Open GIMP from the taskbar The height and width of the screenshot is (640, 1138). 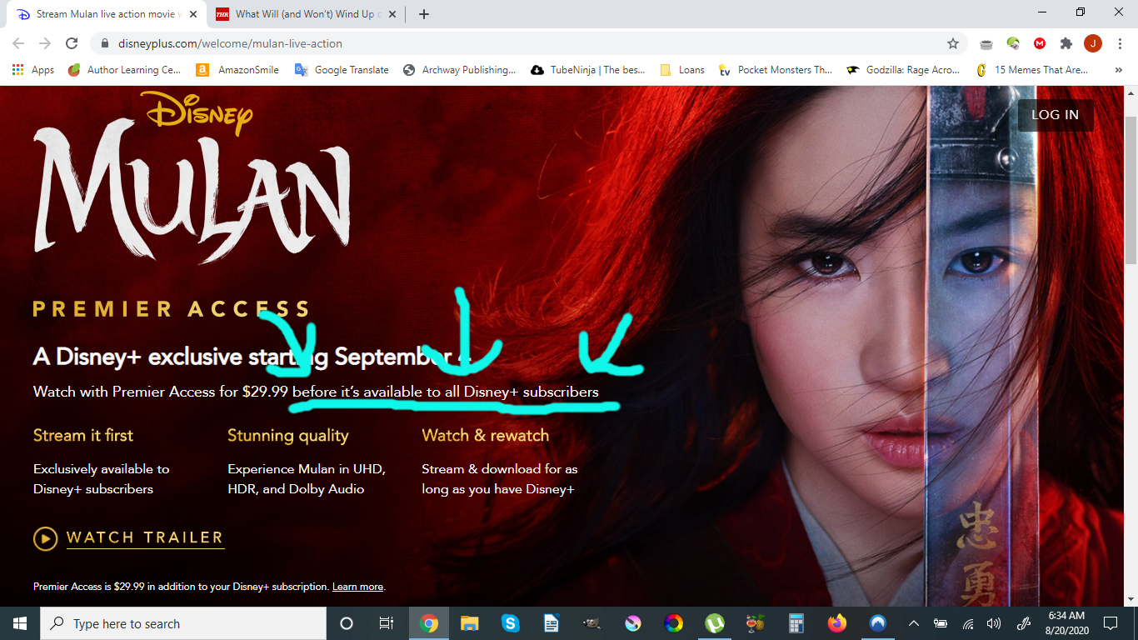tap(591, 623)
